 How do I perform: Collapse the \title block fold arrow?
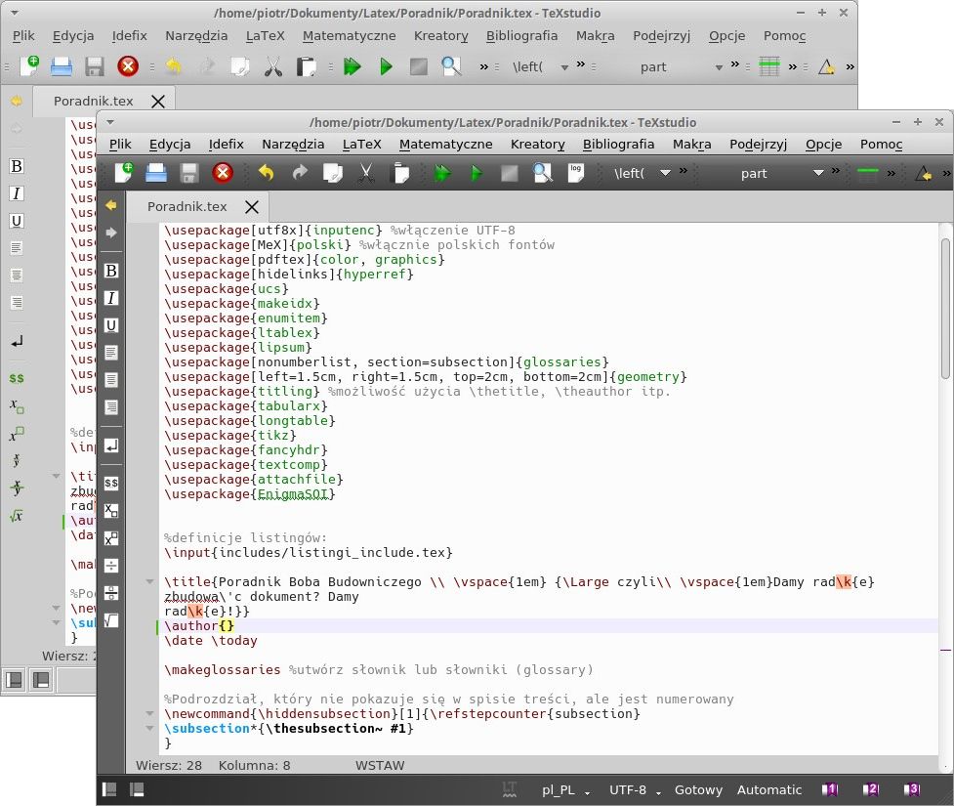(149, 582)
